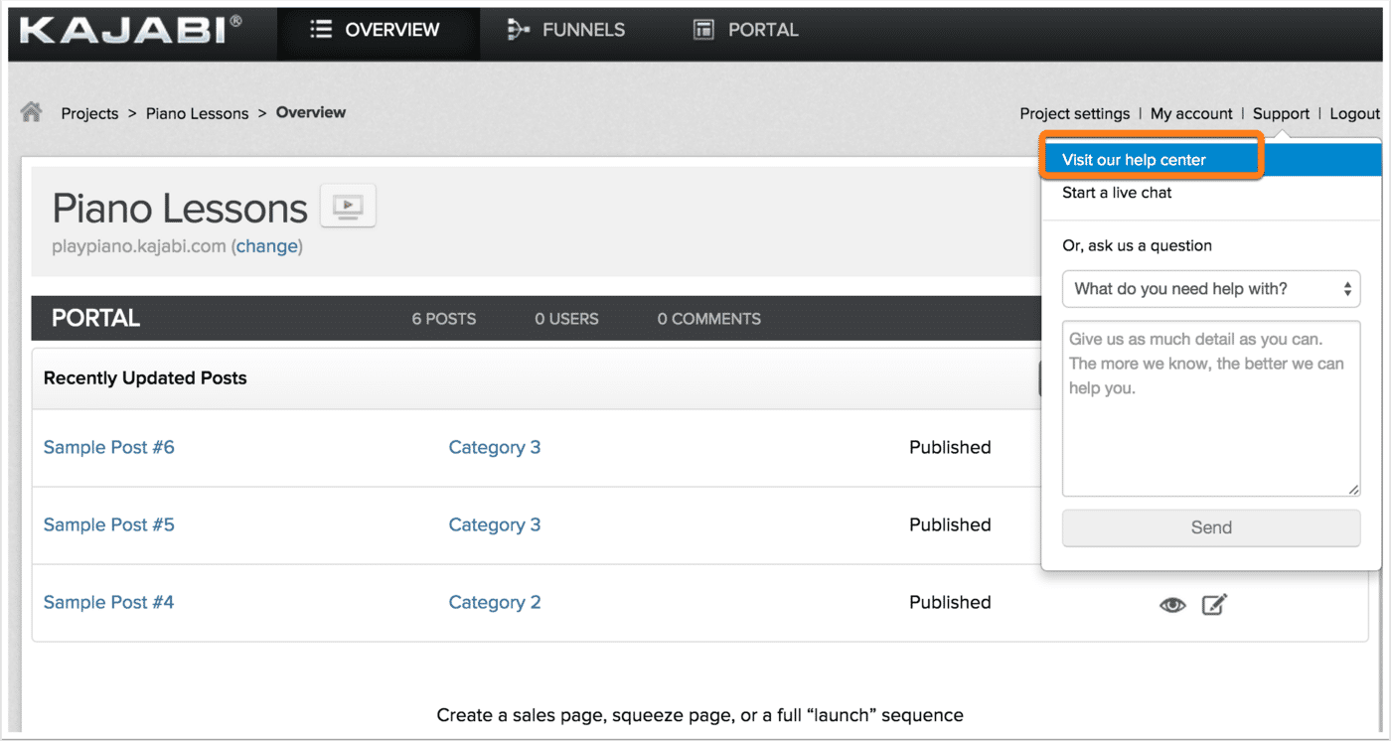Click Published status of Sample Post #5
The height and width of the screenshot is (741, 1391).
[950, 524]
